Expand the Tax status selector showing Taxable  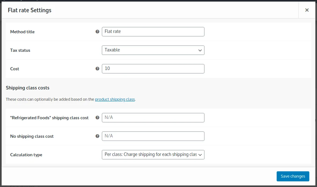pyautogui.click(x=153, y=50)
